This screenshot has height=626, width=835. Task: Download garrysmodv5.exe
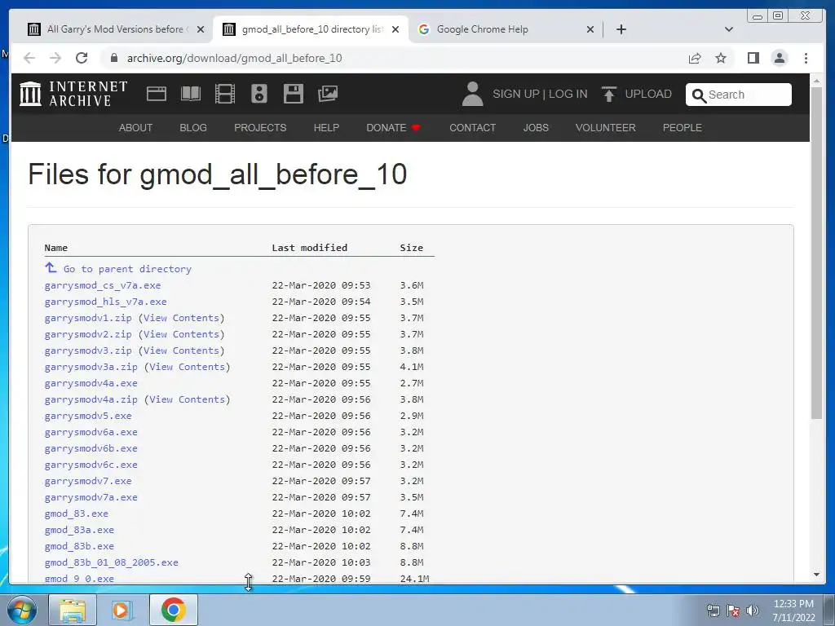pos(88,416)
